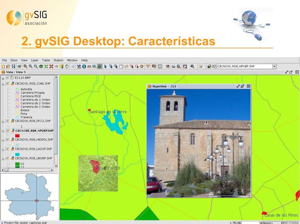The image size is (300, 224).
Task: Click the layer list horizontal scrollbar right arrow
Action: click(52, 170)
